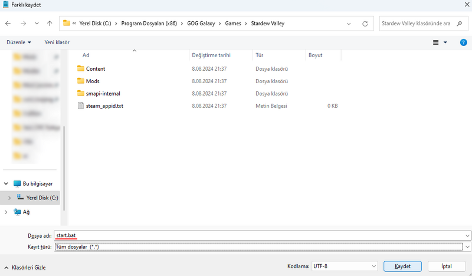Screen dimensions: 472x276
Task: Create a Yeni klasör
Action: tap(57, 42)
